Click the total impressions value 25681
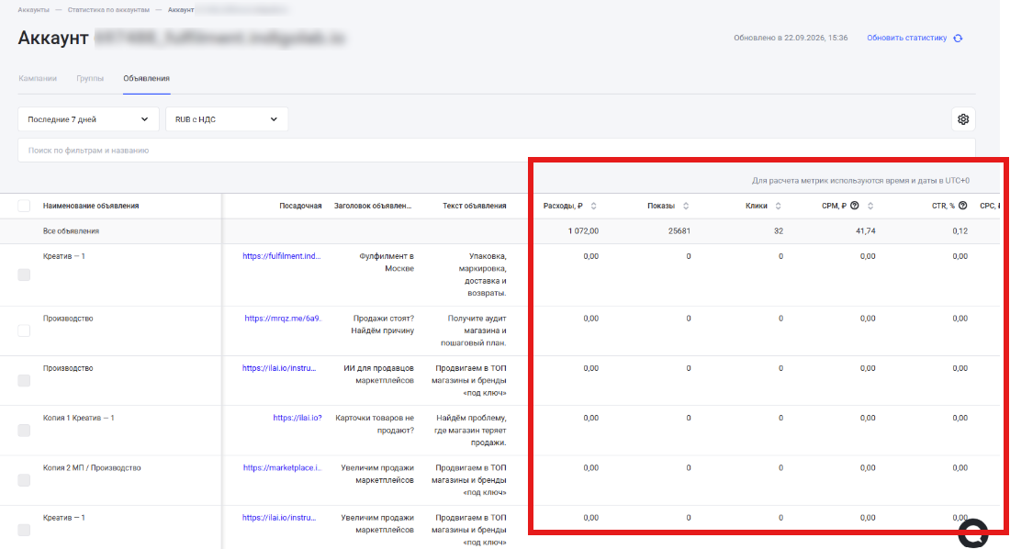Screen dimensions: 1010x549 [x=679, y=230]
